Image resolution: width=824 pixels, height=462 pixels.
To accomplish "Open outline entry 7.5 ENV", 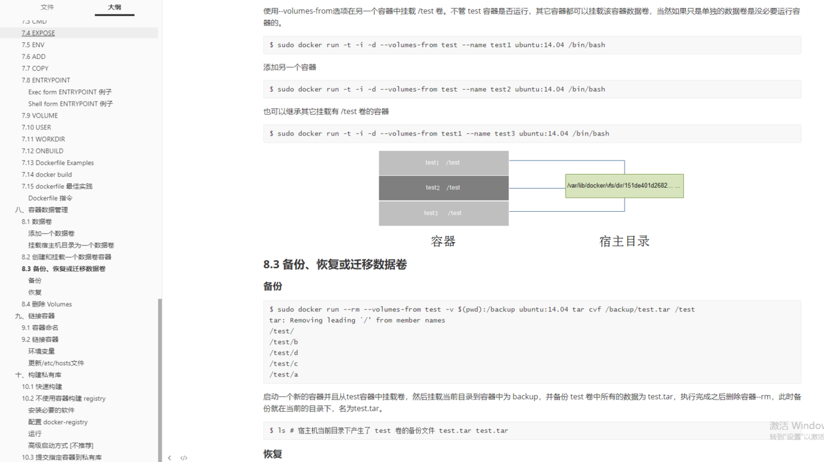I will [33, 45].
